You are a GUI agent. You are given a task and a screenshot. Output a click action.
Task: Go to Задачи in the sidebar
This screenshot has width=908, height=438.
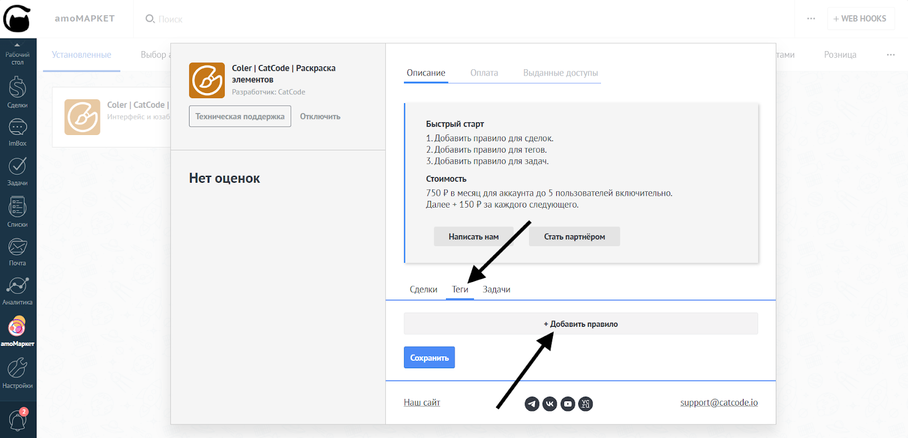click(18, 170)
